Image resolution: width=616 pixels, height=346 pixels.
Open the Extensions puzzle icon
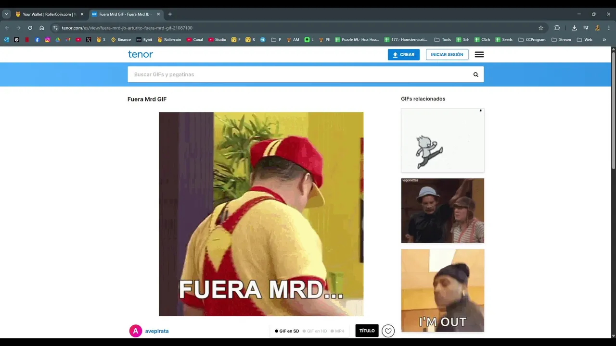557,28
